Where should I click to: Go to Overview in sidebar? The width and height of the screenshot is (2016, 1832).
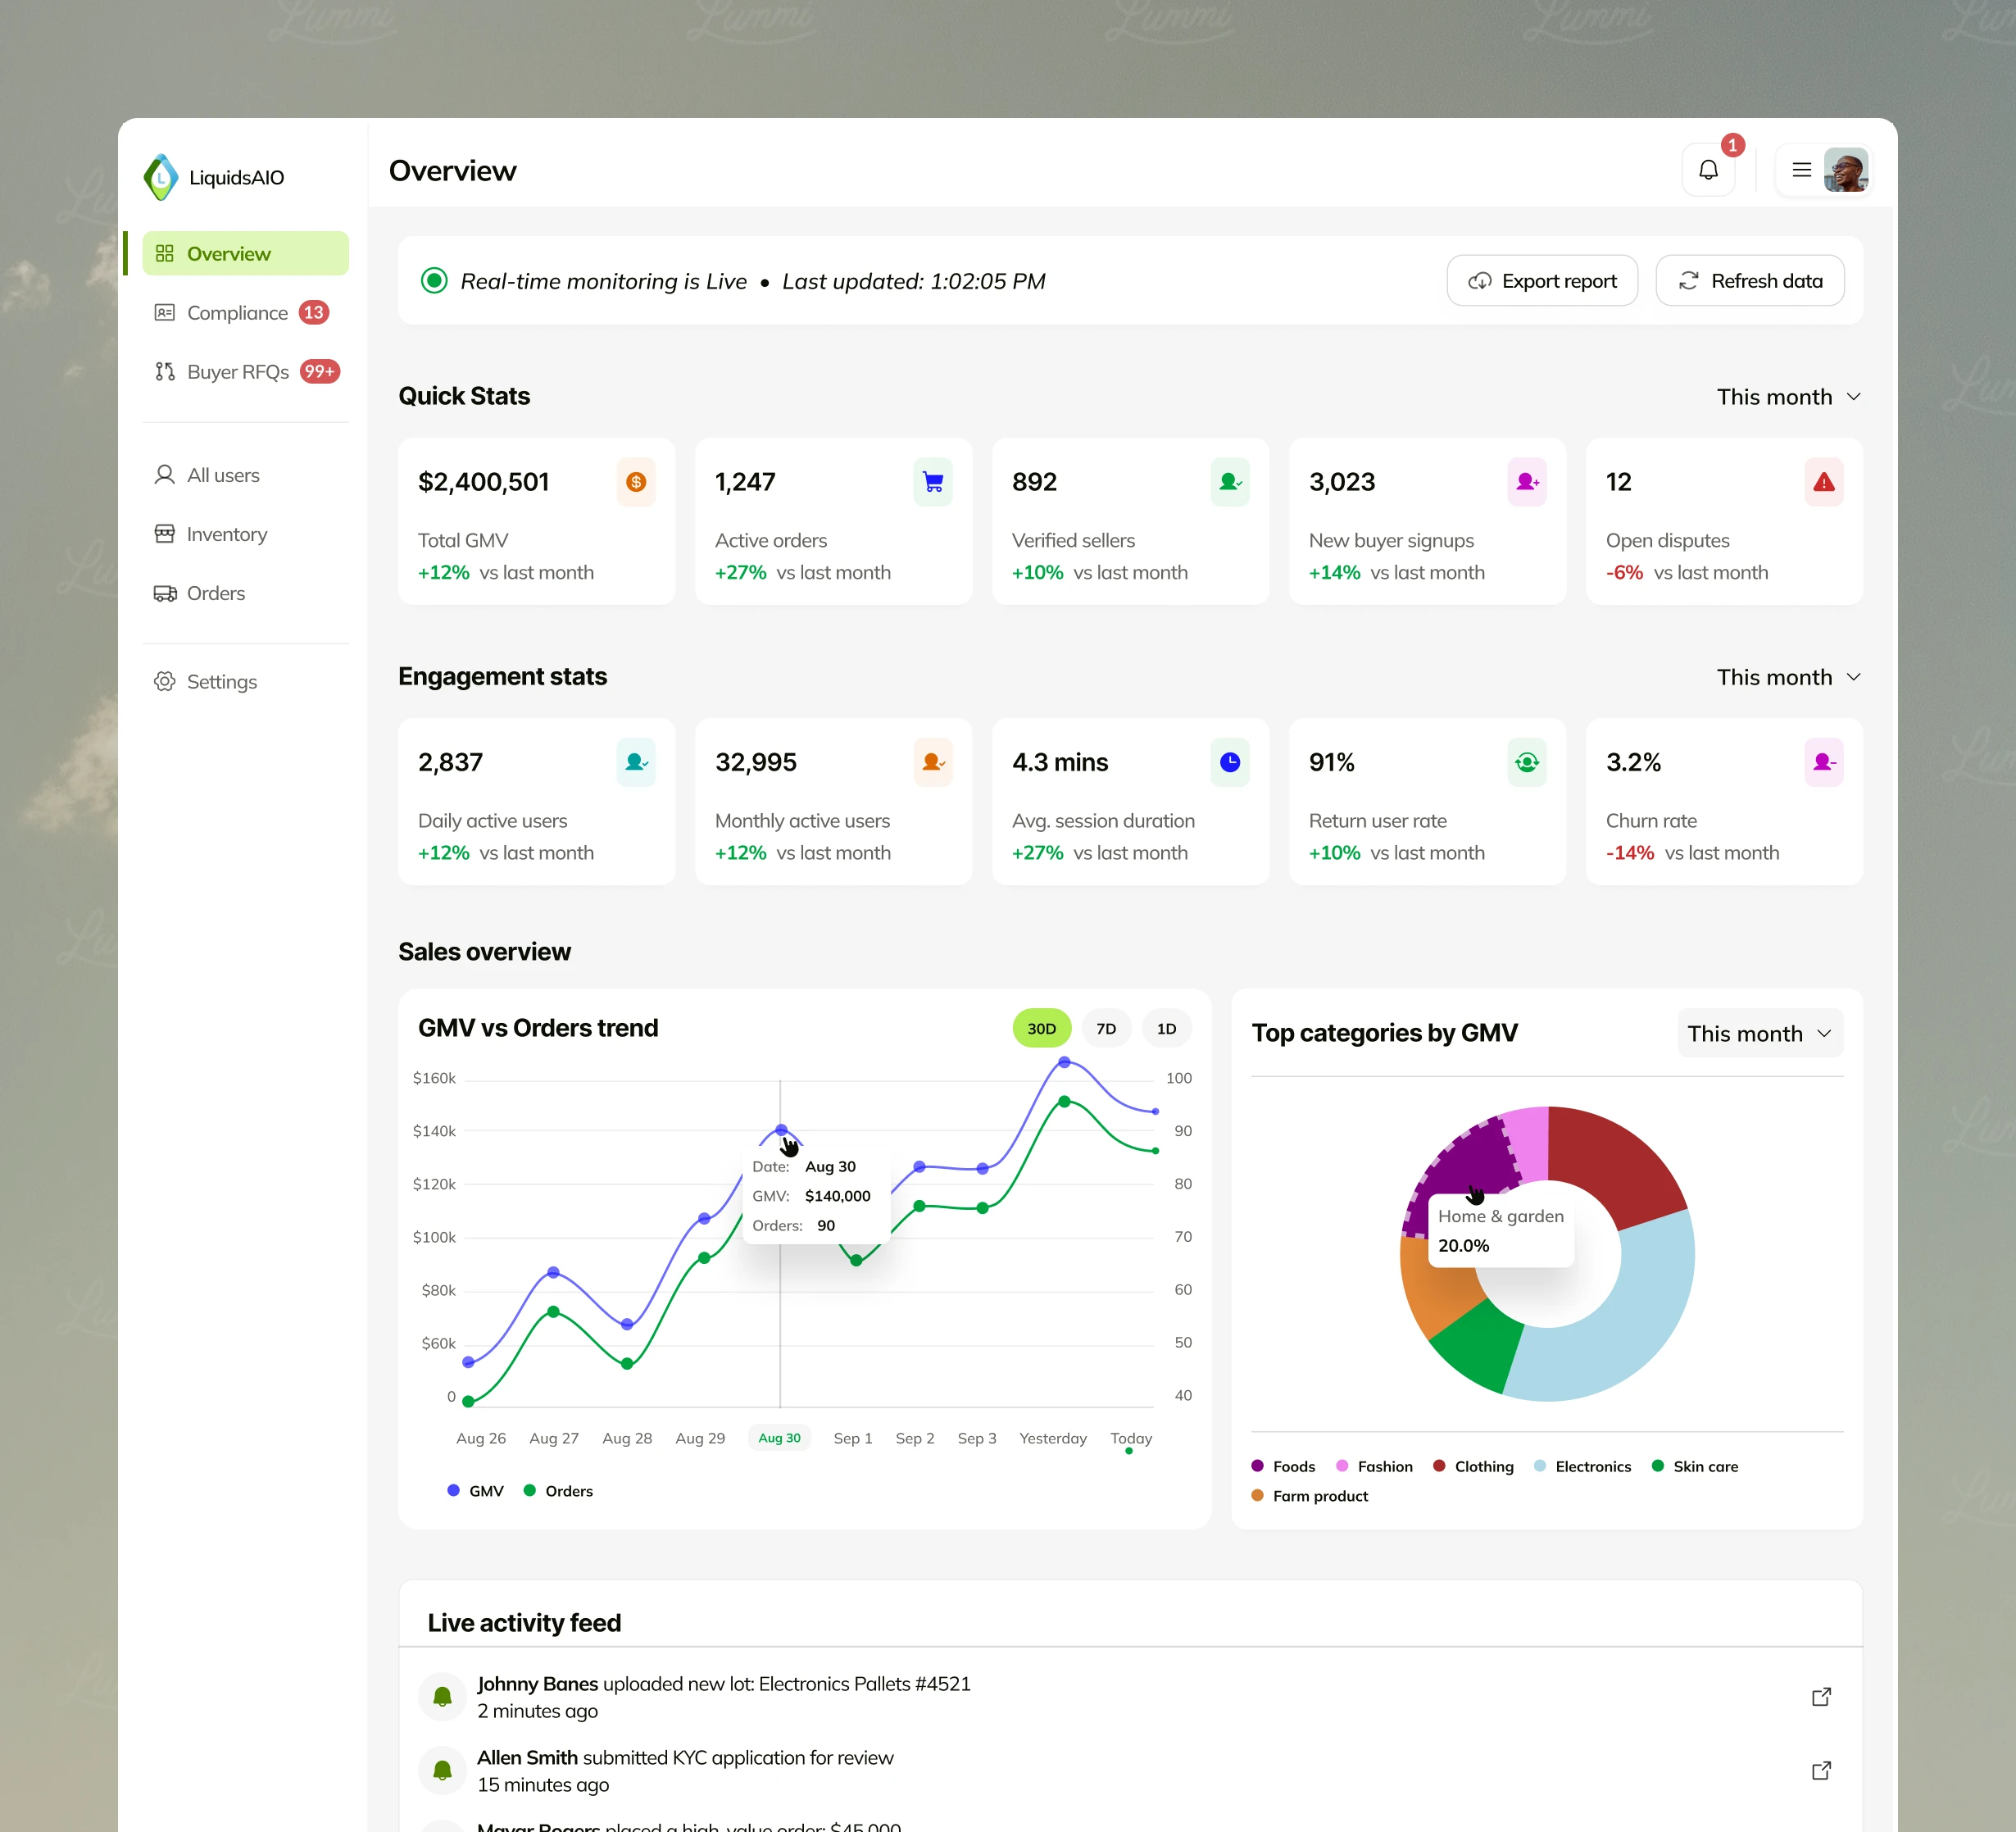pyautogui.click(x=245, y=254)
